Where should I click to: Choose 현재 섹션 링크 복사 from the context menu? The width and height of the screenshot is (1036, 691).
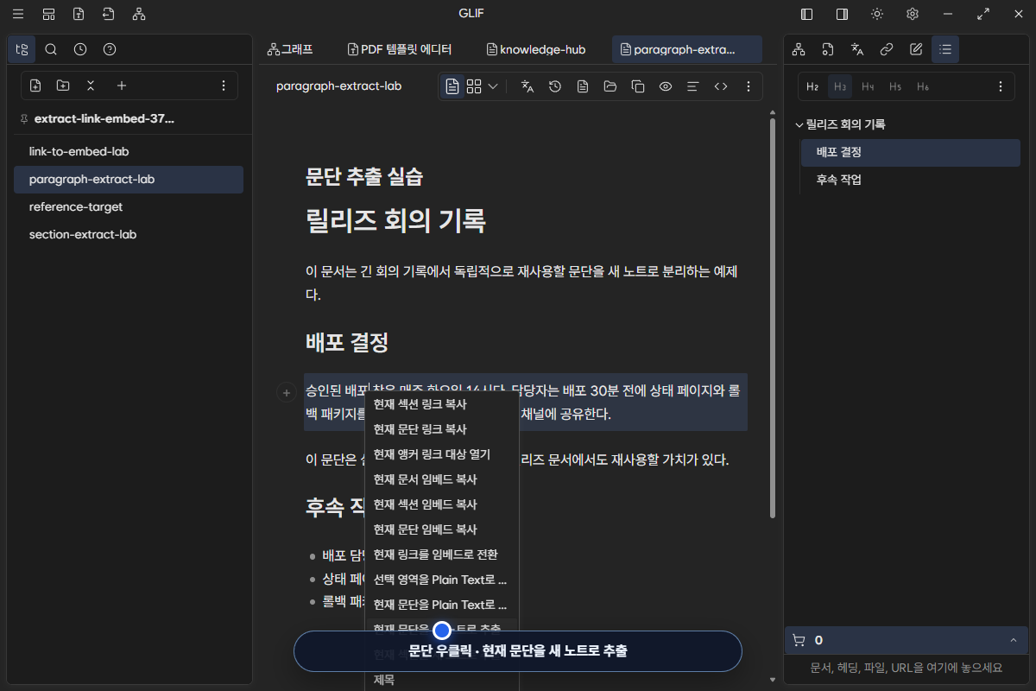(x=442, y=403)
